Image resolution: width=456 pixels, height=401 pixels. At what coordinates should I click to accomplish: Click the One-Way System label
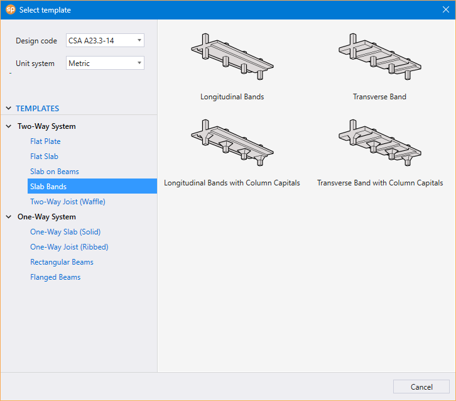46,217
